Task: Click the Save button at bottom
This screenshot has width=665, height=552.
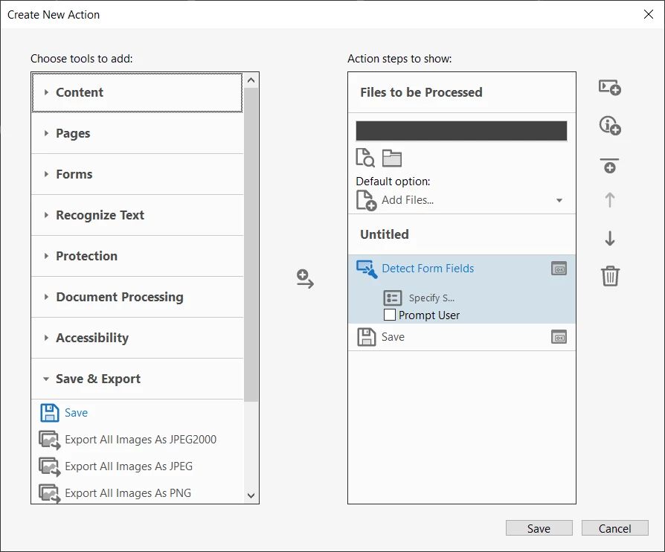Action: pyautogui.click(x=539, y=528)
